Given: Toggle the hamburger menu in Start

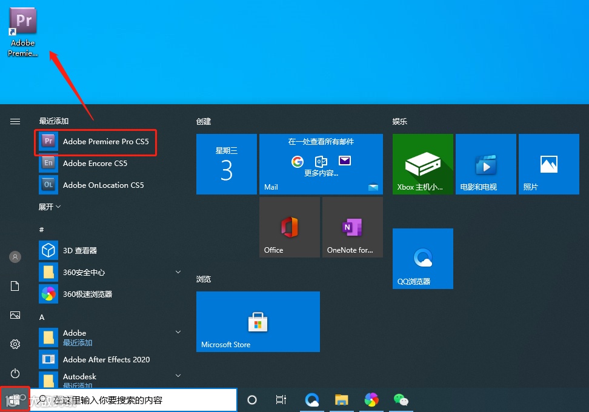Looking at the screenshot, I should (x=15, y=121).
